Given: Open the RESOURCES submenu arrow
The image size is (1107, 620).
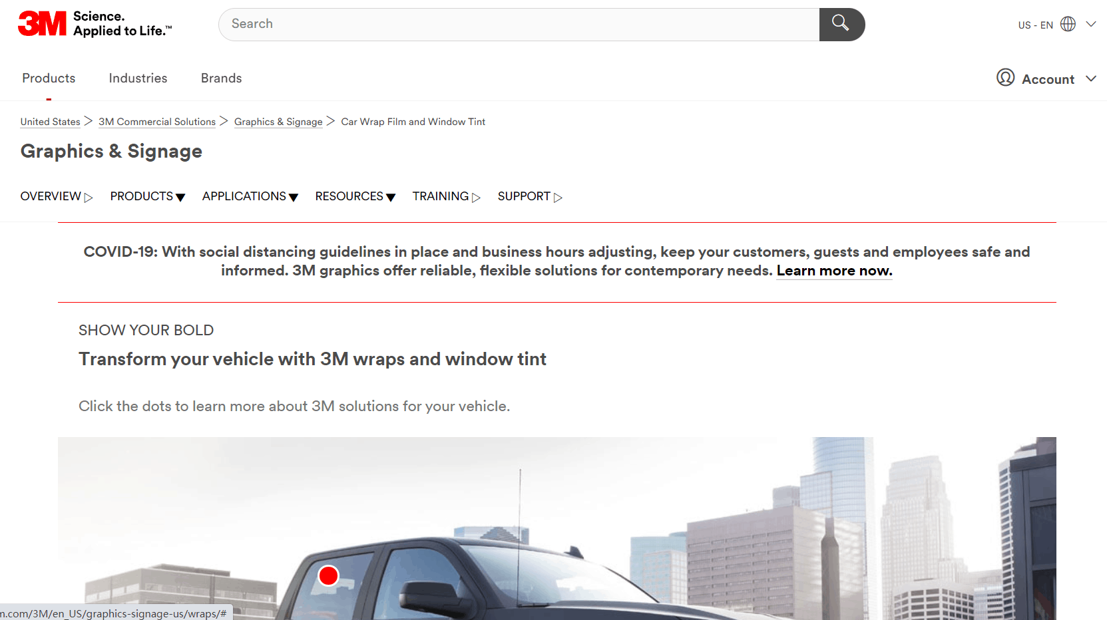Looking at the screenshot, I should (x=391, y=198).
